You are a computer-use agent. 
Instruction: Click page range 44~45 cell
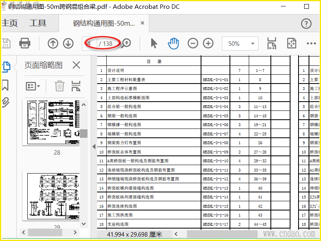260,224
